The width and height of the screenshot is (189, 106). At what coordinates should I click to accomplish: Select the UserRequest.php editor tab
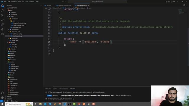coord(82,5)
